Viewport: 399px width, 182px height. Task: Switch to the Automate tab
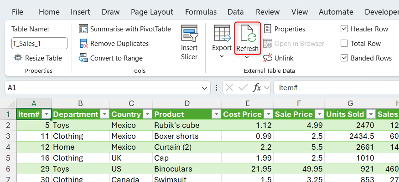point(336,12)
